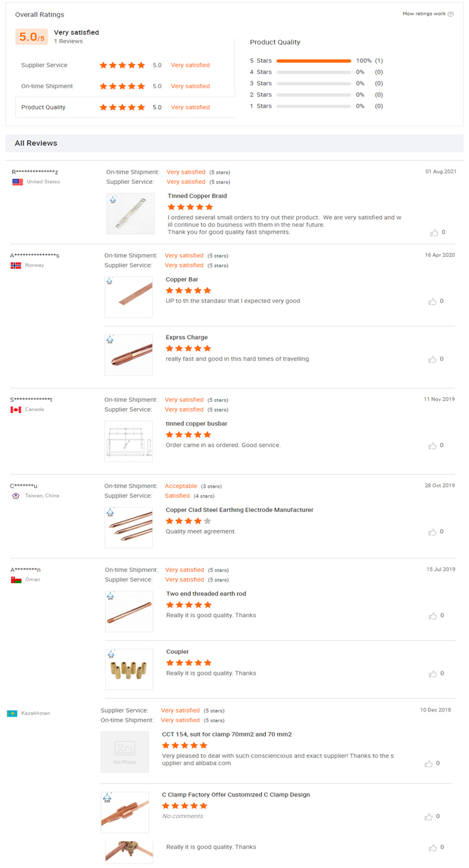Viewport: 469px width, 868px height.
Task: Click thumbs-up on Two end threaded earth rod review
Action: pyautogui.click(x=432, y=616)
